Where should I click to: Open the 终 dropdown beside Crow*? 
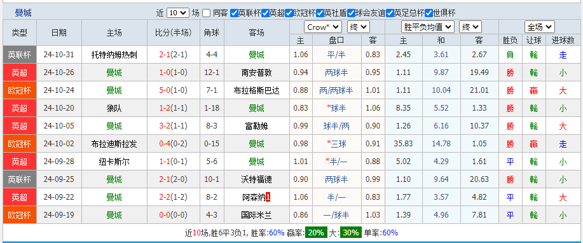pos(359,27)
